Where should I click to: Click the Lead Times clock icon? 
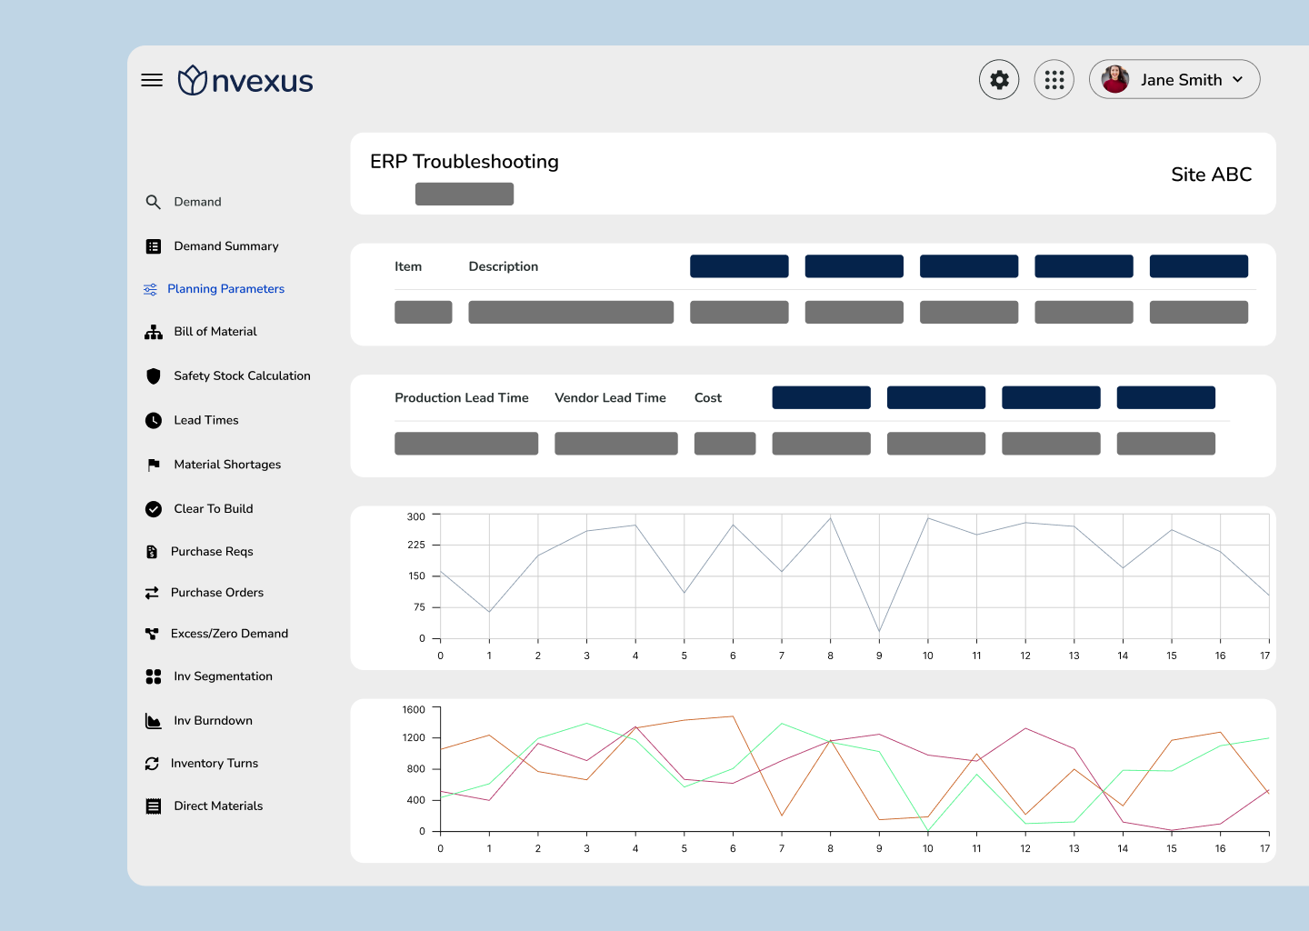click(x=154, y=420)
